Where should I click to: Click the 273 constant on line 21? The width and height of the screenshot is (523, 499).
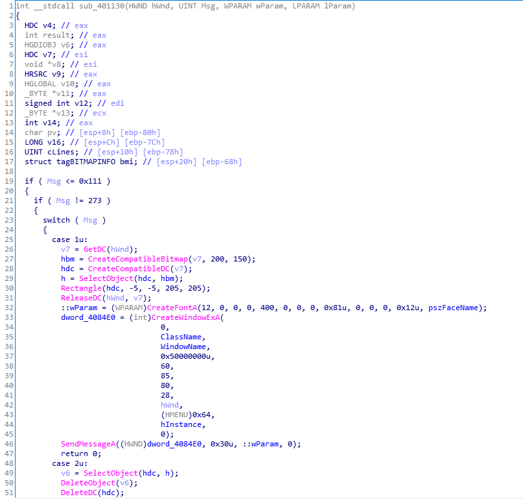(x=95, y=201)
